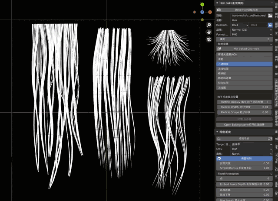Click the blue Z axis gizmo center
This screenshot has width=278, height=201.
[202, 12]
